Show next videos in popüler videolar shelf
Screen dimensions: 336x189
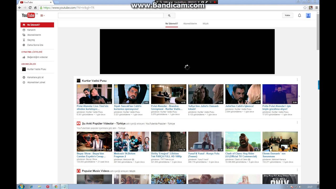coord(299,144)
